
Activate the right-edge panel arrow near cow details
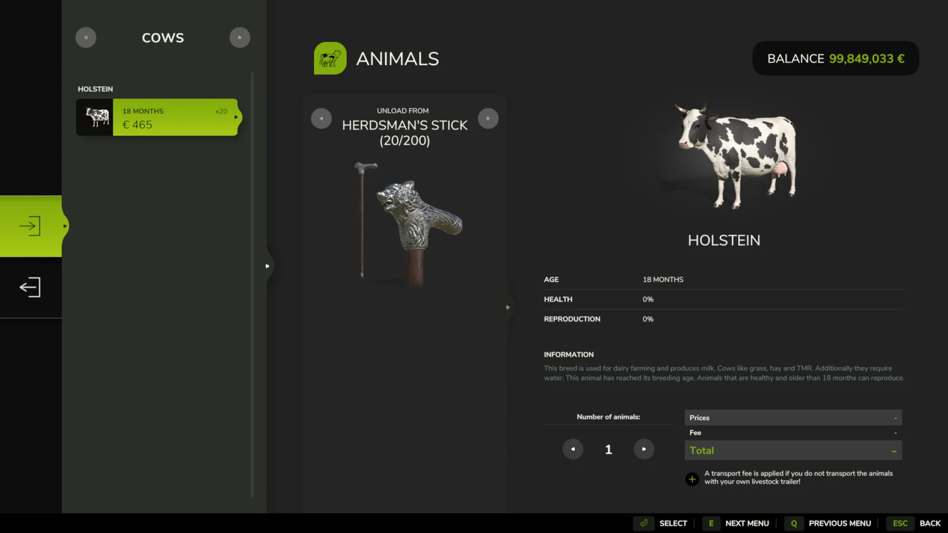508,307
